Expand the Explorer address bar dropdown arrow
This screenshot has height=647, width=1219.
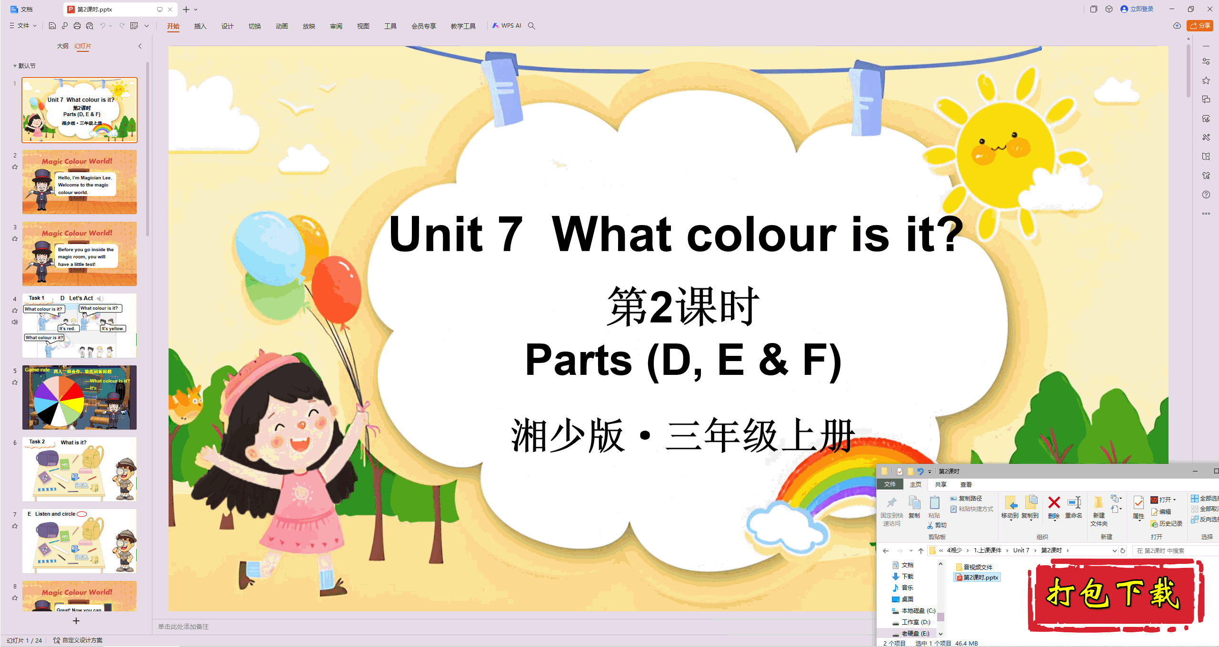pos(1114,550)
